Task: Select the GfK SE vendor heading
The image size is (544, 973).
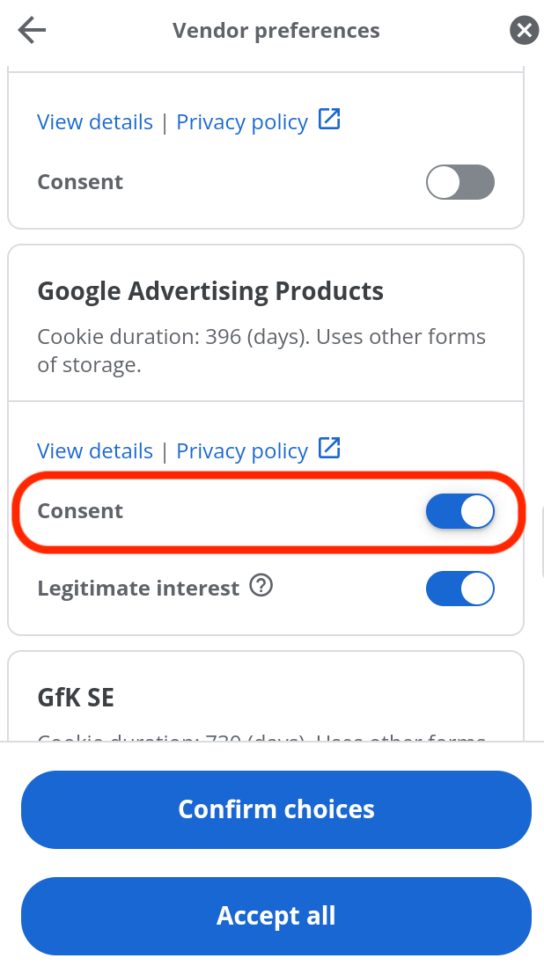Action: 76,698
